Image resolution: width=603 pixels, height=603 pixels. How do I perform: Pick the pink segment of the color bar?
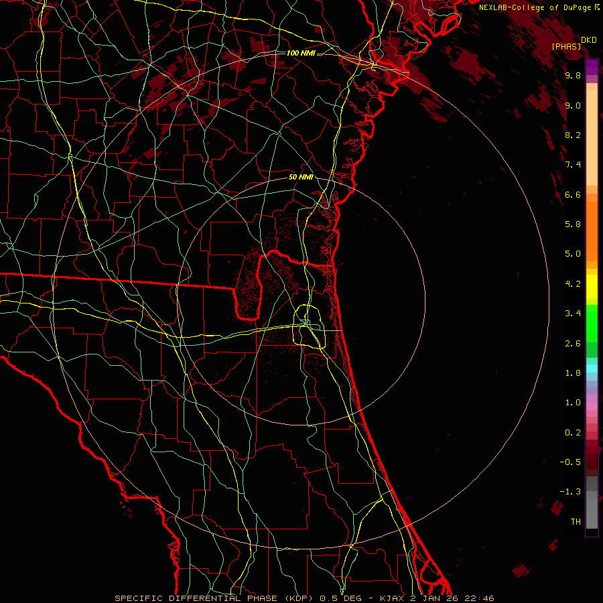pyautogui.click(x=592, y=406)
